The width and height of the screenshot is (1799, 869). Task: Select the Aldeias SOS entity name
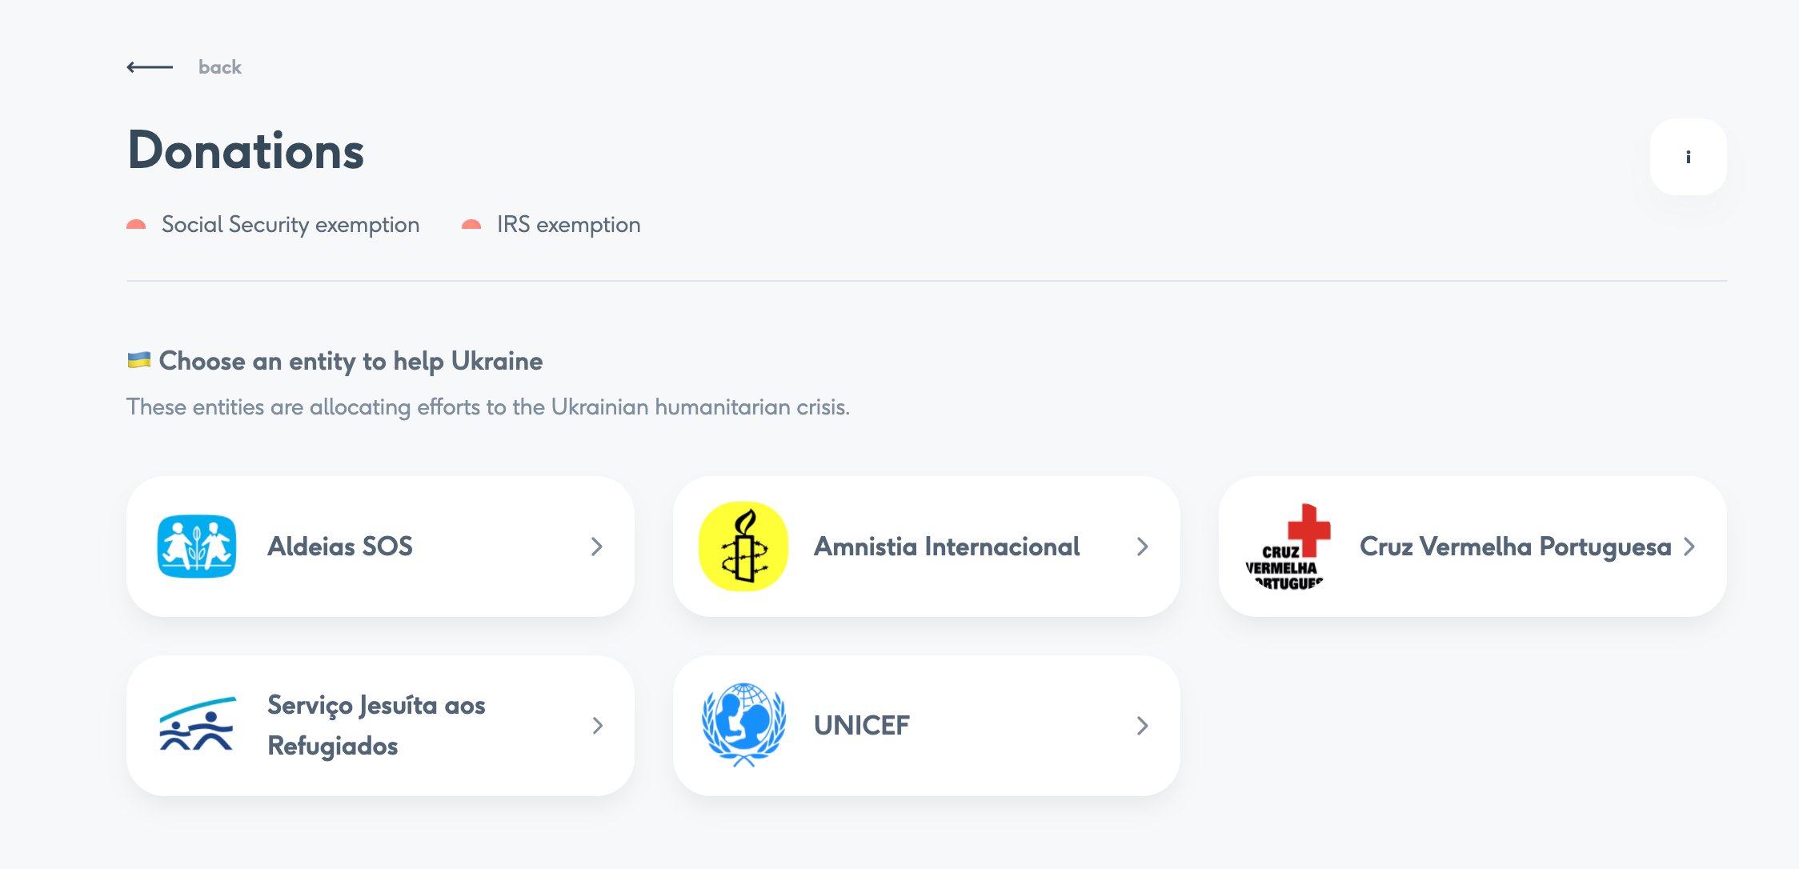coord(340,547)
